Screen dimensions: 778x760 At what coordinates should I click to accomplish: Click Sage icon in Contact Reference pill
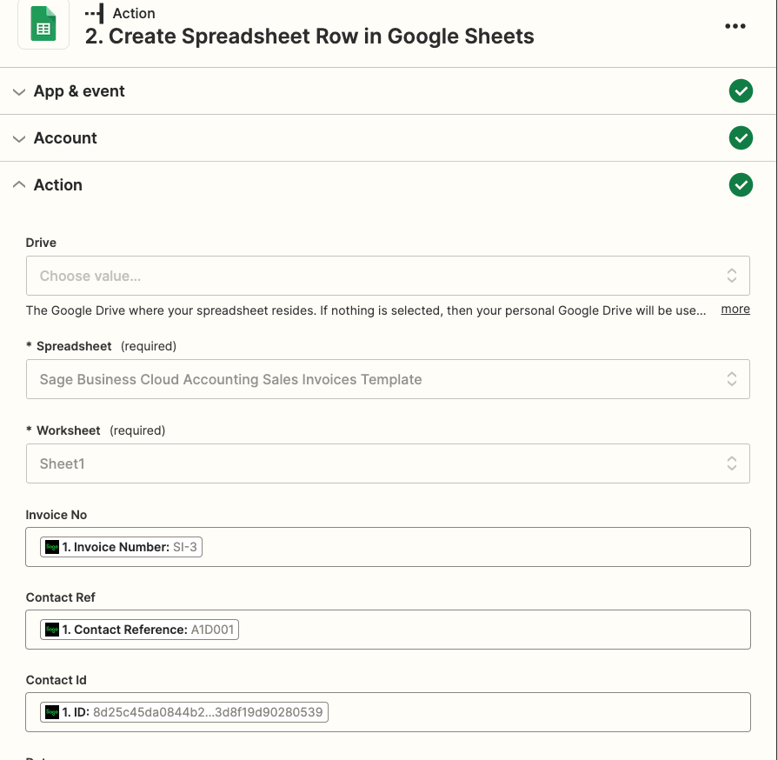pyautogui.click(x=52, y=630)
